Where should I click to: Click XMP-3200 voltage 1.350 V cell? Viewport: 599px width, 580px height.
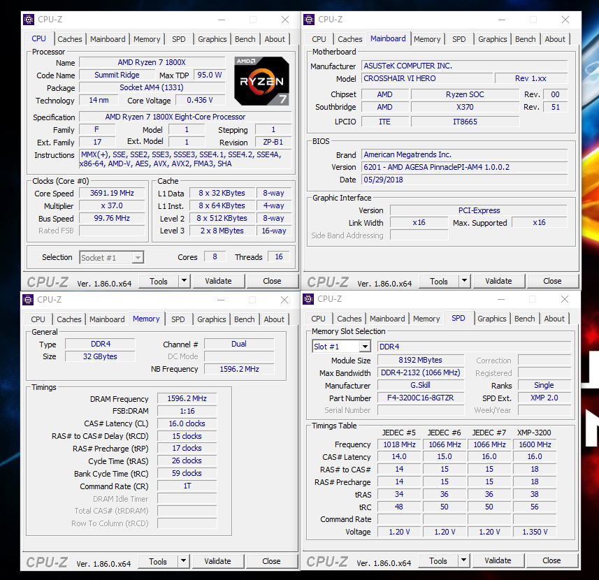(535, 532)
